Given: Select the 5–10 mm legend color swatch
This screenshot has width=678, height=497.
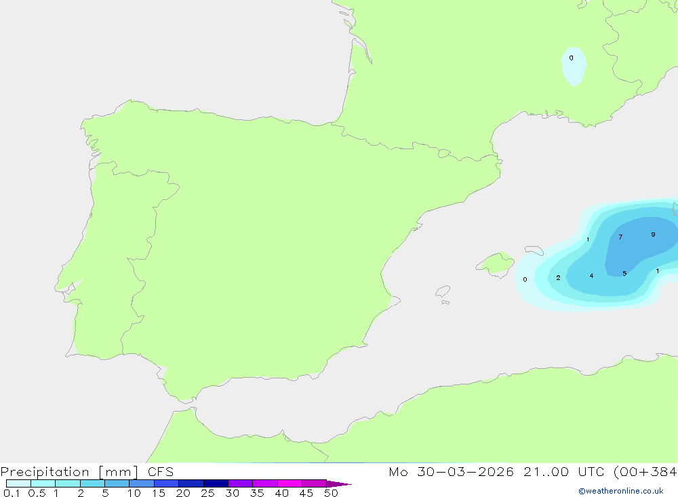Looking at the screenshot, I should tap(117, 483).
